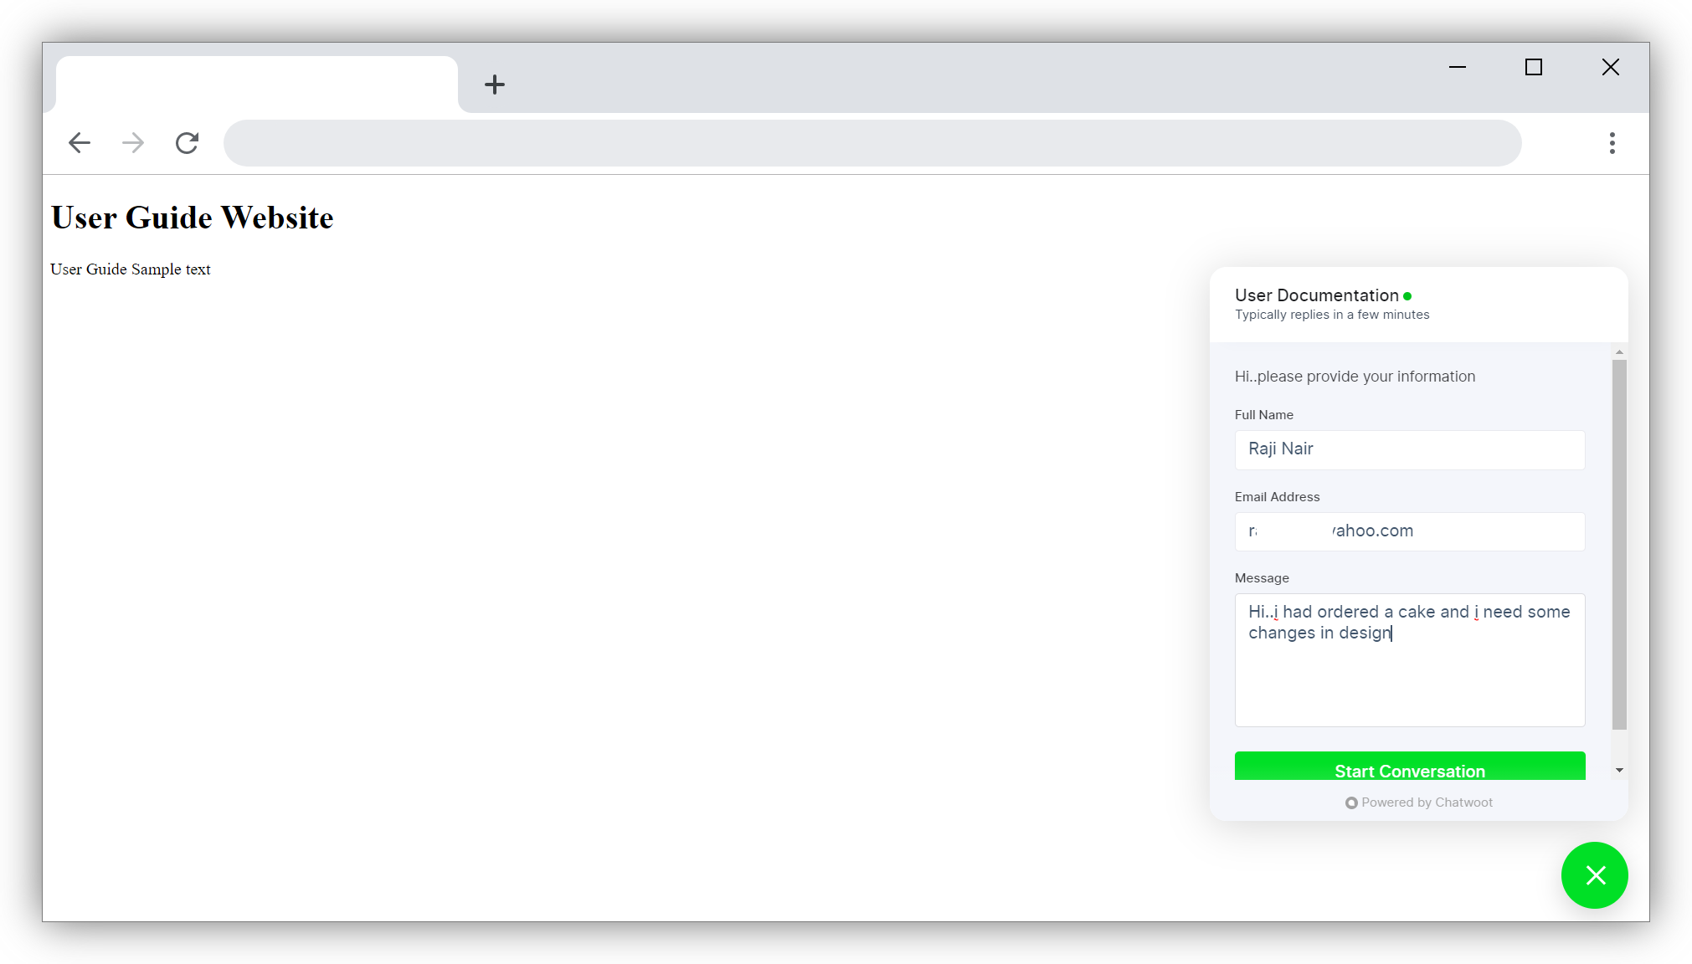The width and height of the screenshot is (1692, 964).
Task: Click the back navigation arrow icon
Action: point(79,141)
